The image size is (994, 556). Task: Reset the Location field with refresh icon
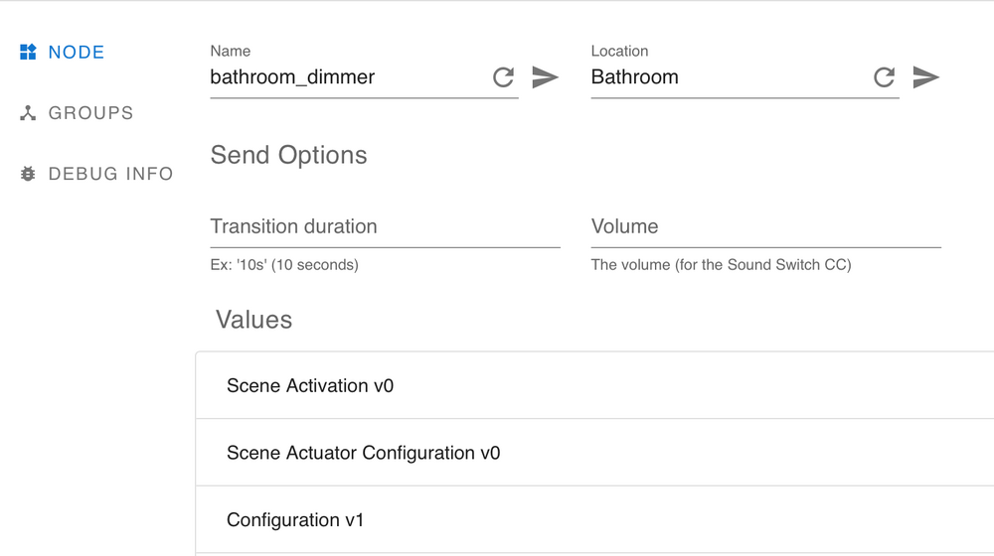click(x=885, y=77)
